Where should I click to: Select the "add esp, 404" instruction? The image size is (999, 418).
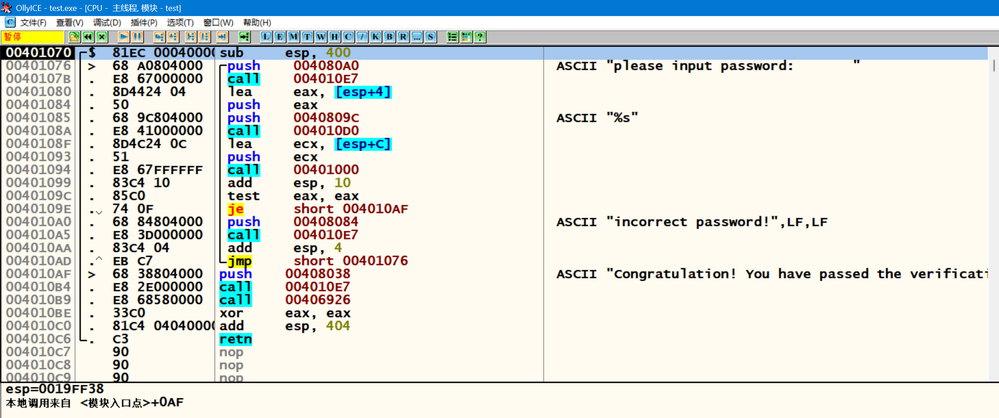(285, 326)
